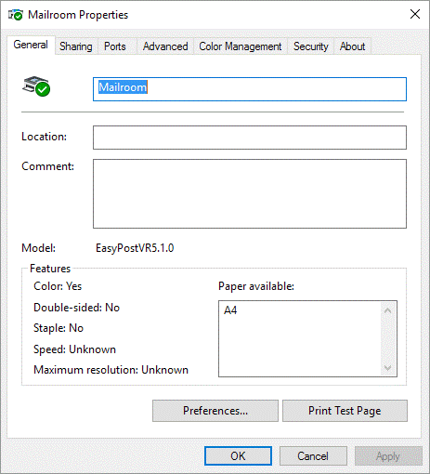
Task: Click the paper list scroll up arrow
Action: click(387, 310)
